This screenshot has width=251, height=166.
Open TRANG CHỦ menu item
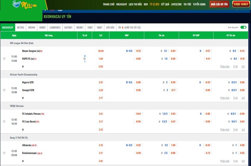(109, 4)
